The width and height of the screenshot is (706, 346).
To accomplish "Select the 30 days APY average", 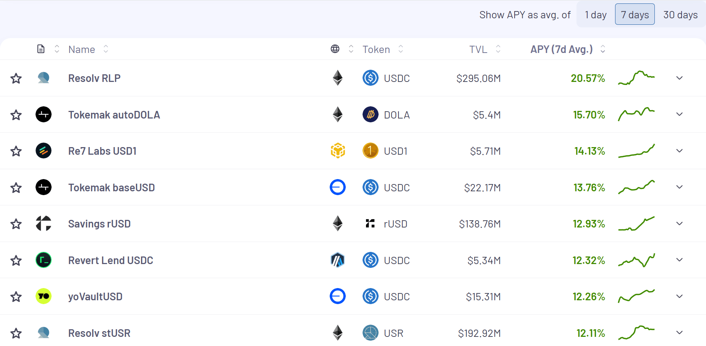I will [x=680, y=15].
